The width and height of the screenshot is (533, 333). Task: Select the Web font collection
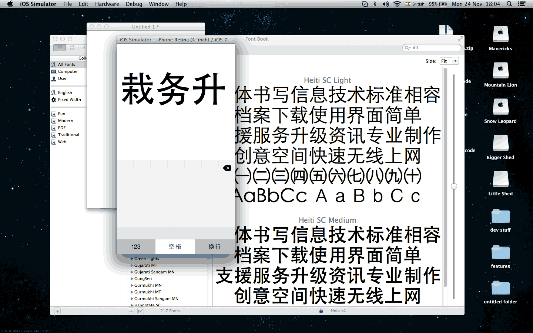pos(68,142)
